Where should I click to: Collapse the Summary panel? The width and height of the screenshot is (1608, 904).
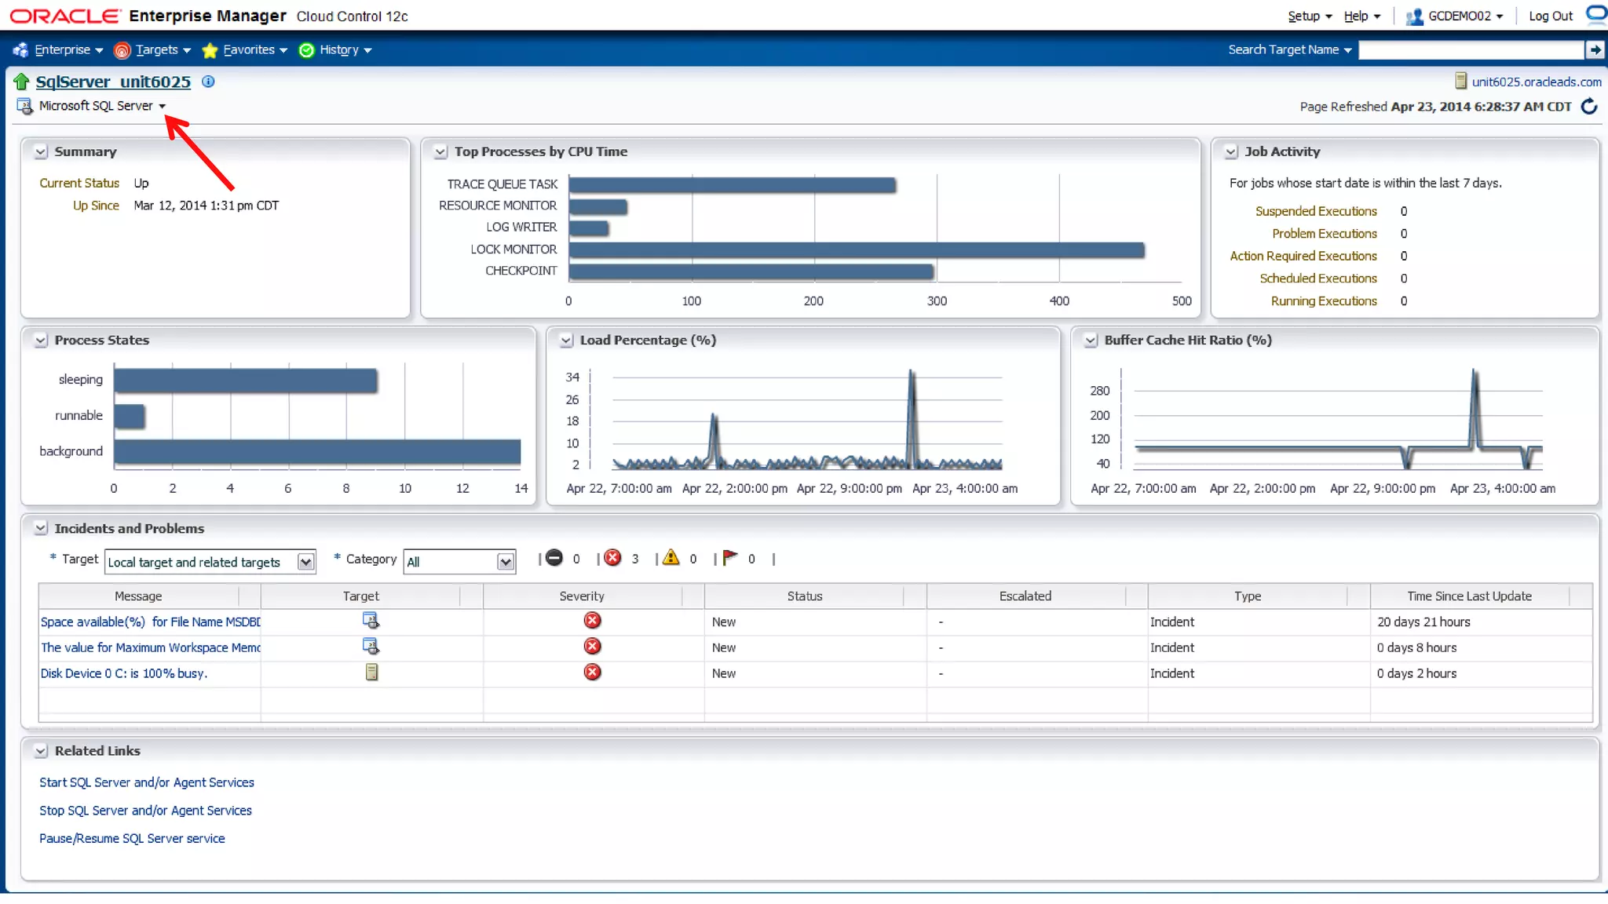pyautogui.click(x=41, y=152)
